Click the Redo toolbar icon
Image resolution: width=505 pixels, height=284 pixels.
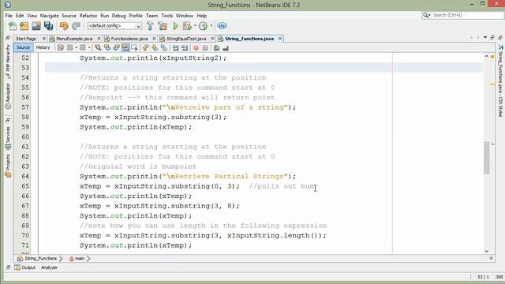[76, 26]
